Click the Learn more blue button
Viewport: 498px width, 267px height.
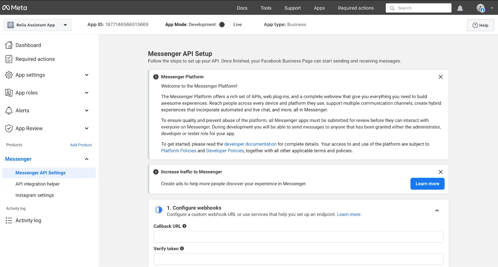(427, 184)
